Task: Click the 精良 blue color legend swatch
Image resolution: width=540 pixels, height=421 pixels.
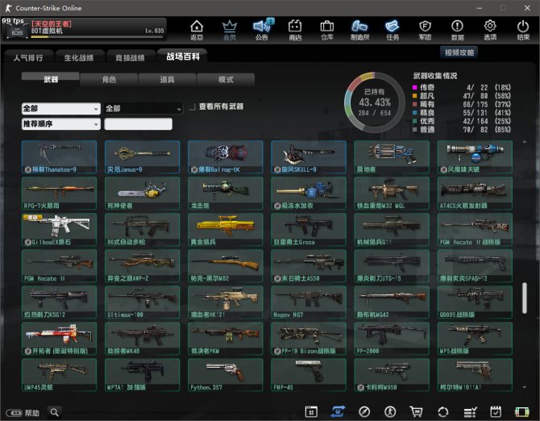Action: (414, 113)
